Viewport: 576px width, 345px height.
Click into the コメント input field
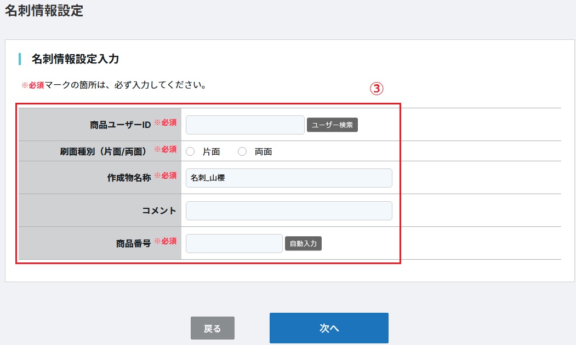coord(289,211)
